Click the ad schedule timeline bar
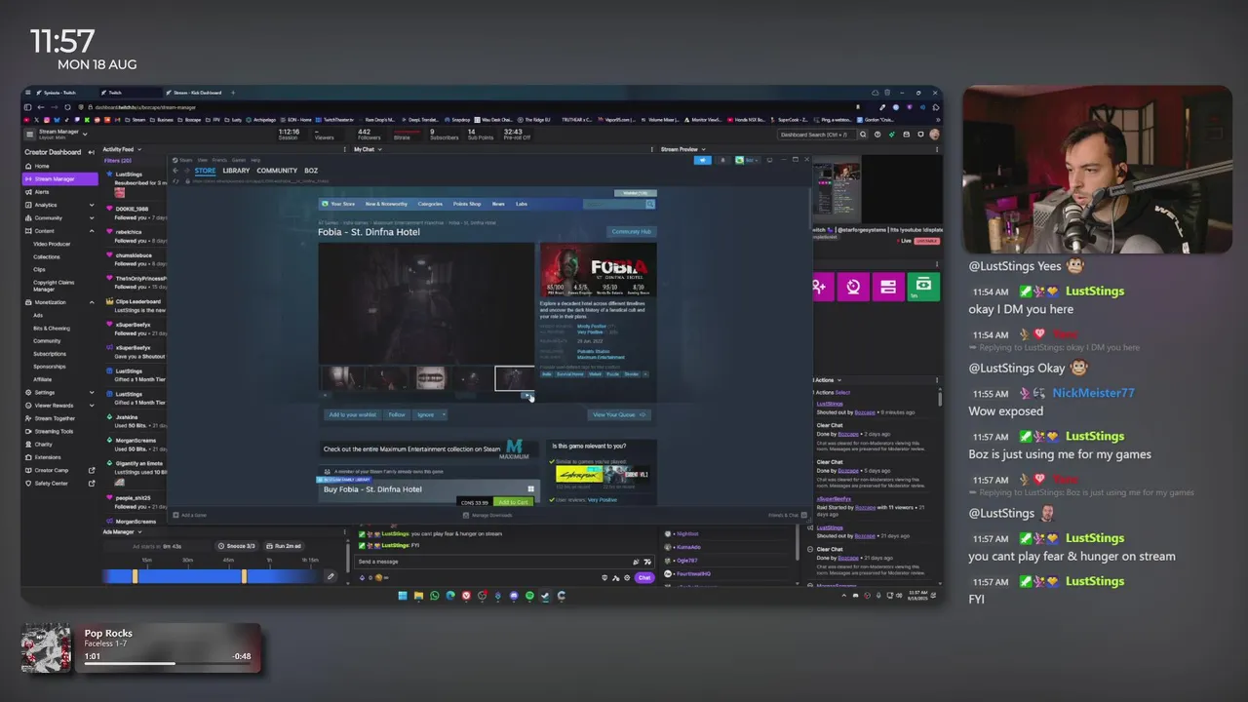Image resolution: width=1248 pixels, height=702 pixels. (x=211, y=576)
